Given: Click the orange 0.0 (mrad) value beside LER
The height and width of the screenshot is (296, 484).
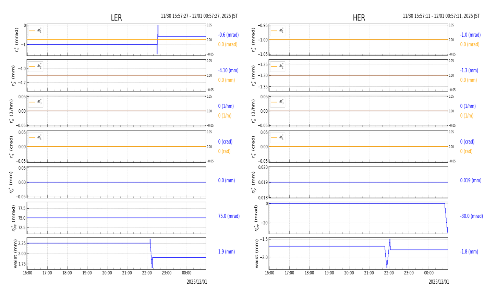Looking at the screenshot, I should [x=228, y=45].
